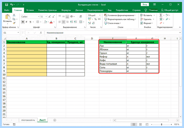Screen dimensions: 184x128
Task: Toggle center horizontal alignment
Action: (63, 22)
